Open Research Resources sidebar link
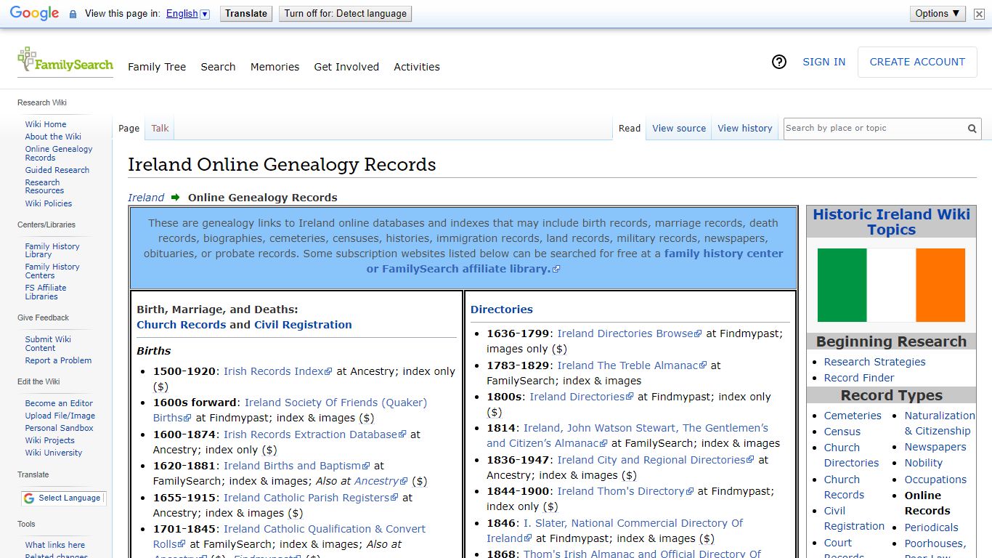This screenshot has width=992, height=558. tap(44, 187)
